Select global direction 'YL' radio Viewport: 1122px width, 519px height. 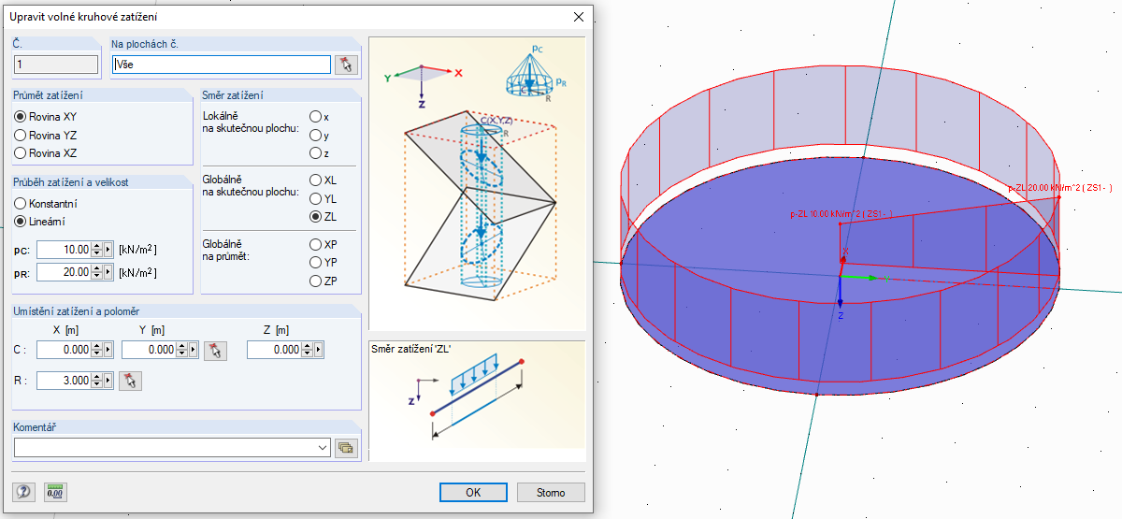[315, 198]
